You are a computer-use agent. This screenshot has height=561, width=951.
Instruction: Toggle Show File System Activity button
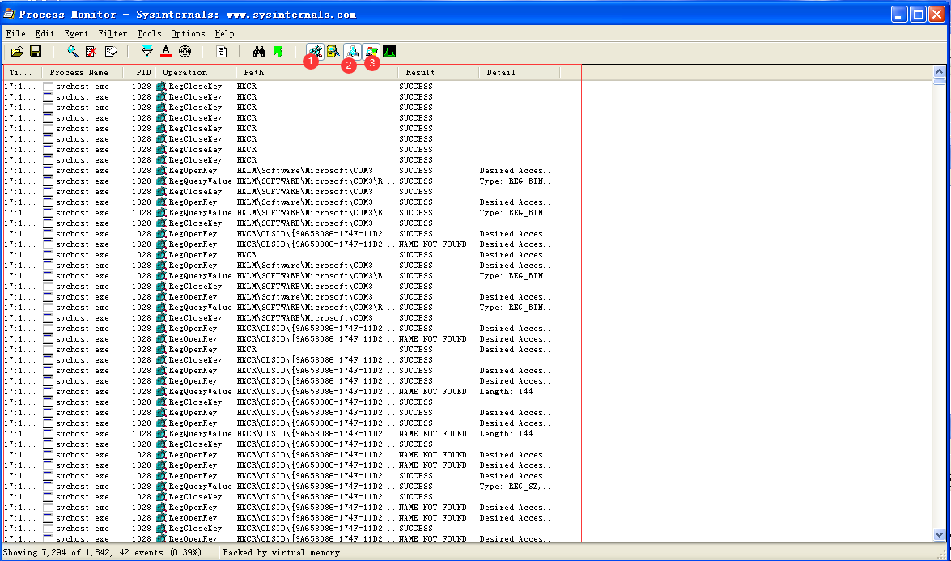coord(333,52)
